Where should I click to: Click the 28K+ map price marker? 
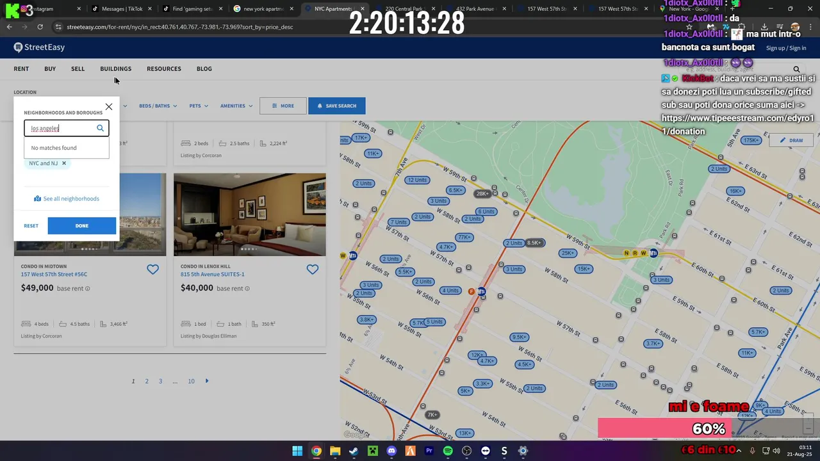point(482,193)
